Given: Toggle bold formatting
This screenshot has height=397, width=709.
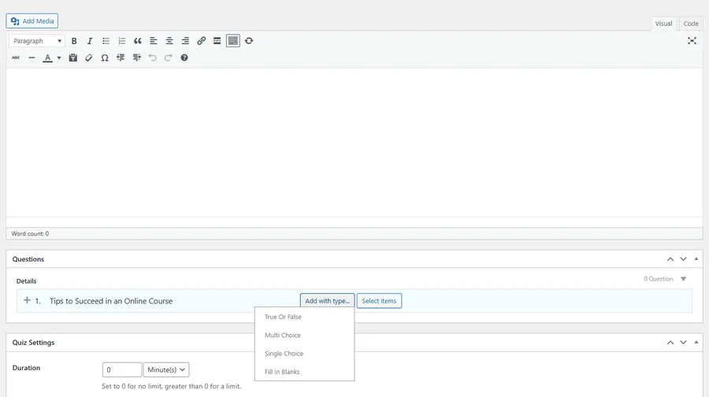Looking at the screenshot, I should 74,41.
